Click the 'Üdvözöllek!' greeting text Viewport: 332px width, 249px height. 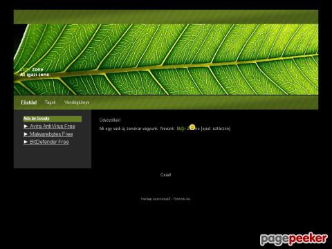(110, 120)
